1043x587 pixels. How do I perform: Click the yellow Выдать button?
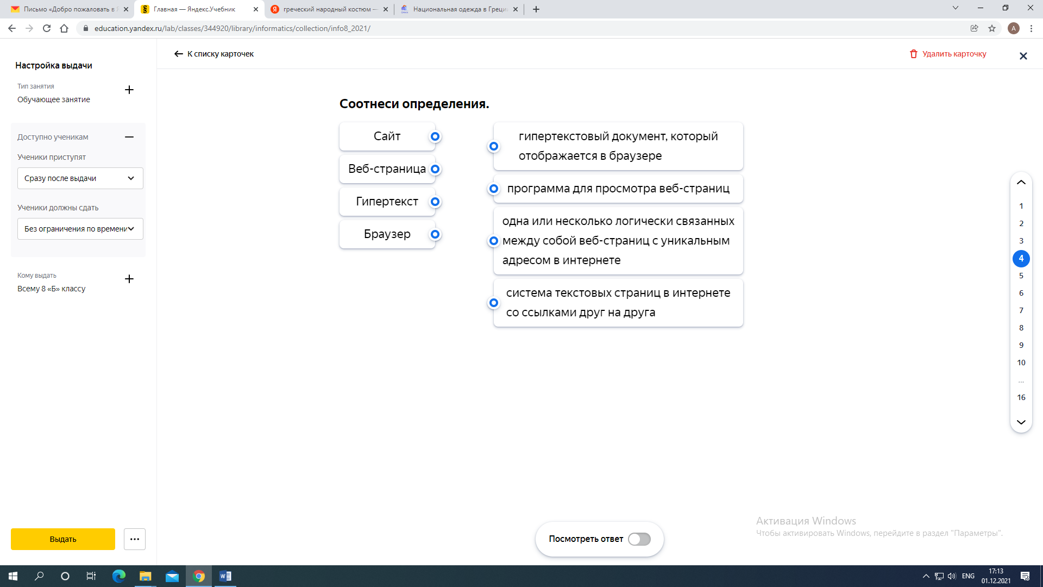(x=63, y=539)
